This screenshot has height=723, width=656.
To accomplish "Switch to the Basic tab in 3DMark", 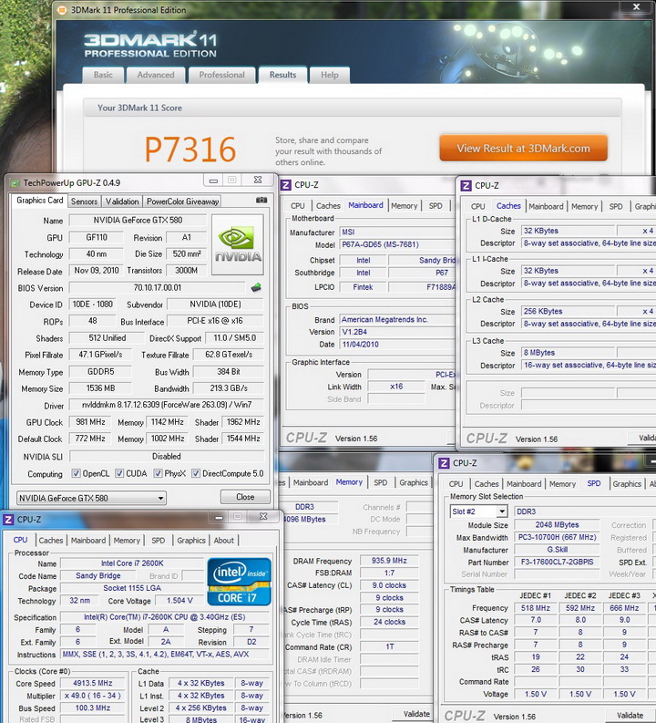I will click(x=103, y=75).
